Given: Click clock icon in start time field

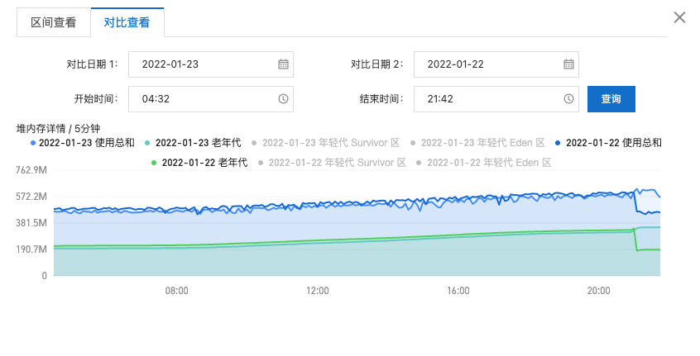Looking at the screenshot, I should tap(283, 99).
